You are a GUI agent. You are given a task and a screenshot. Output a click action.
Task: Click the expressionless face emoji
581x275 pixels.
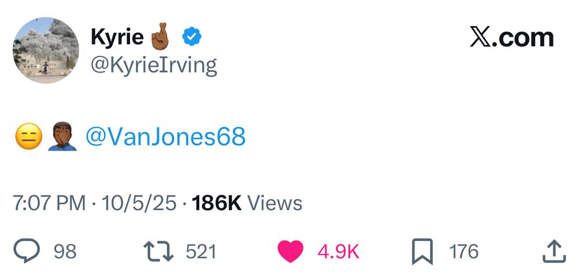[27, 137]
